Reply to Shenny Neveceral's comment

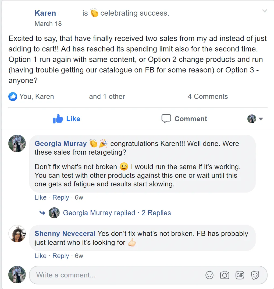click(x=61, y=256)
